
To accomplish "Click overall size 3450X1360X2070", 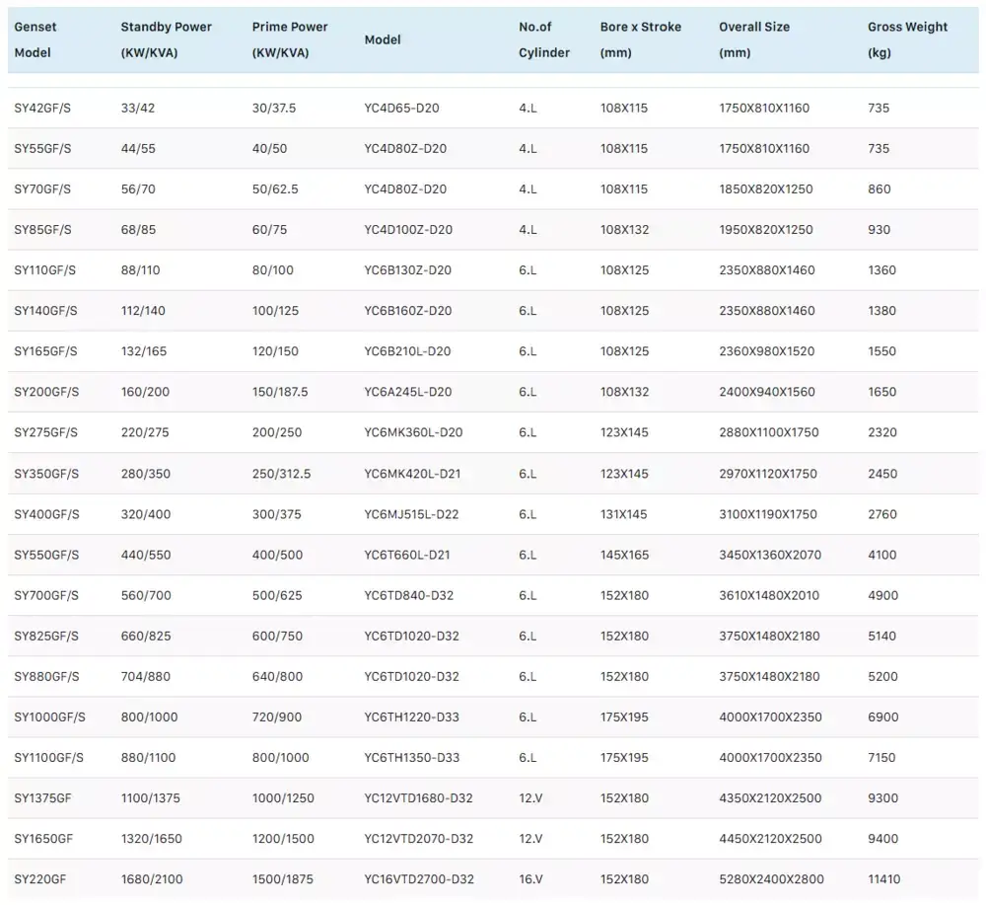I will tap(770, 555).
